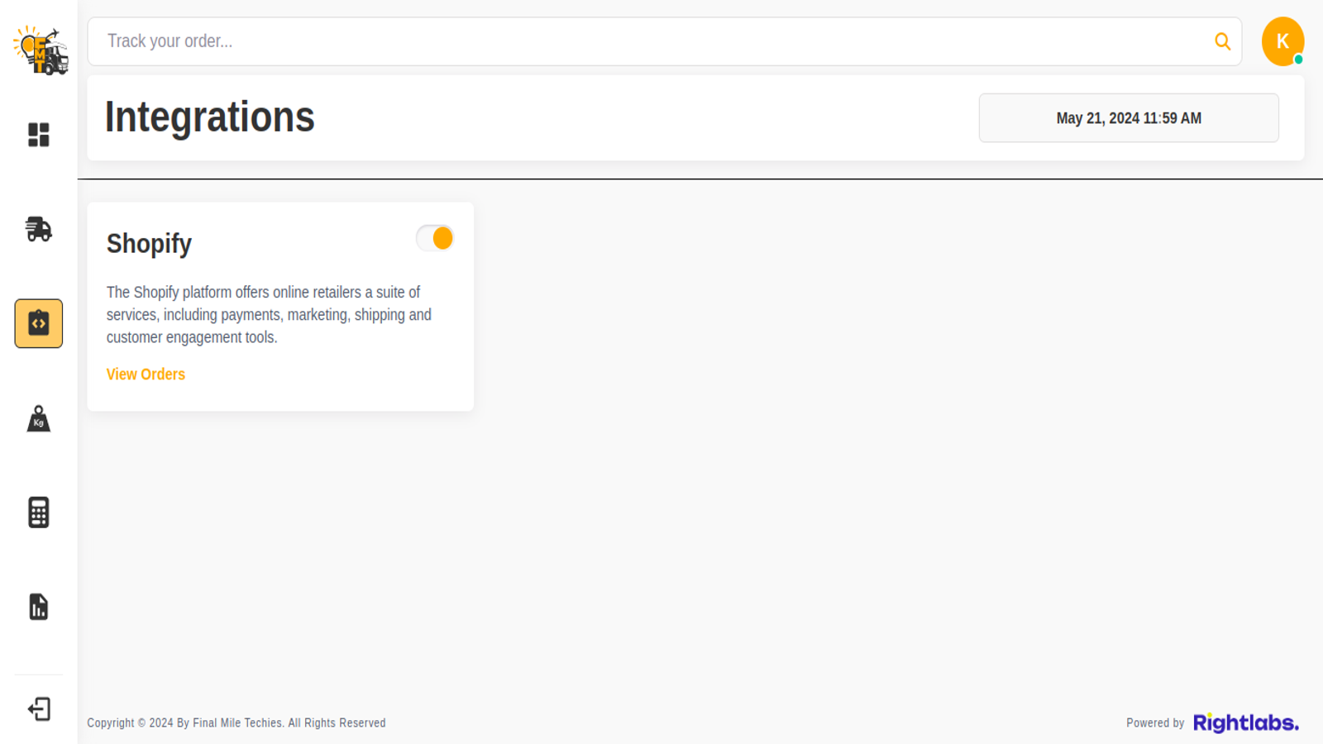
Task: Click the highlighted integrations code icon
Action: 38,323
